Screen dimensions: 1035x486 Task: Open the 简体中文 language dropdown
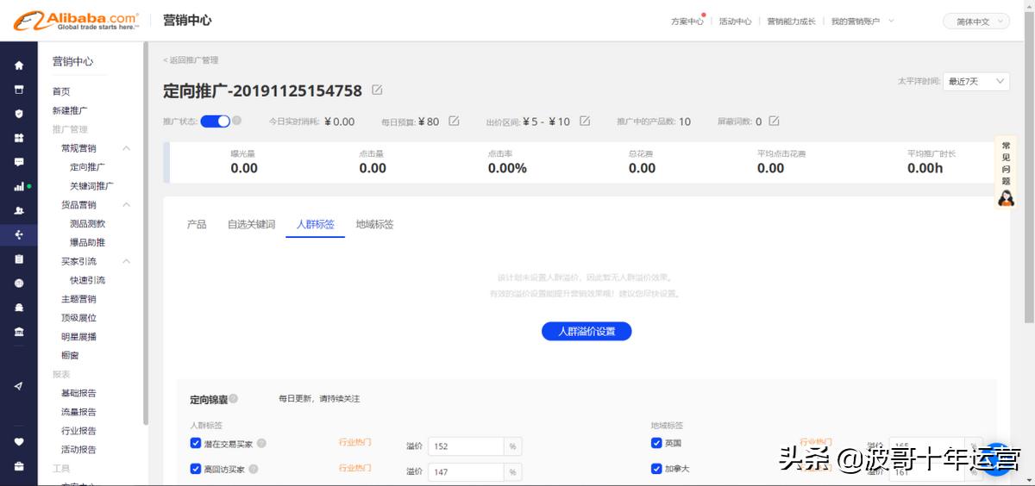click(x=976, y=22)
